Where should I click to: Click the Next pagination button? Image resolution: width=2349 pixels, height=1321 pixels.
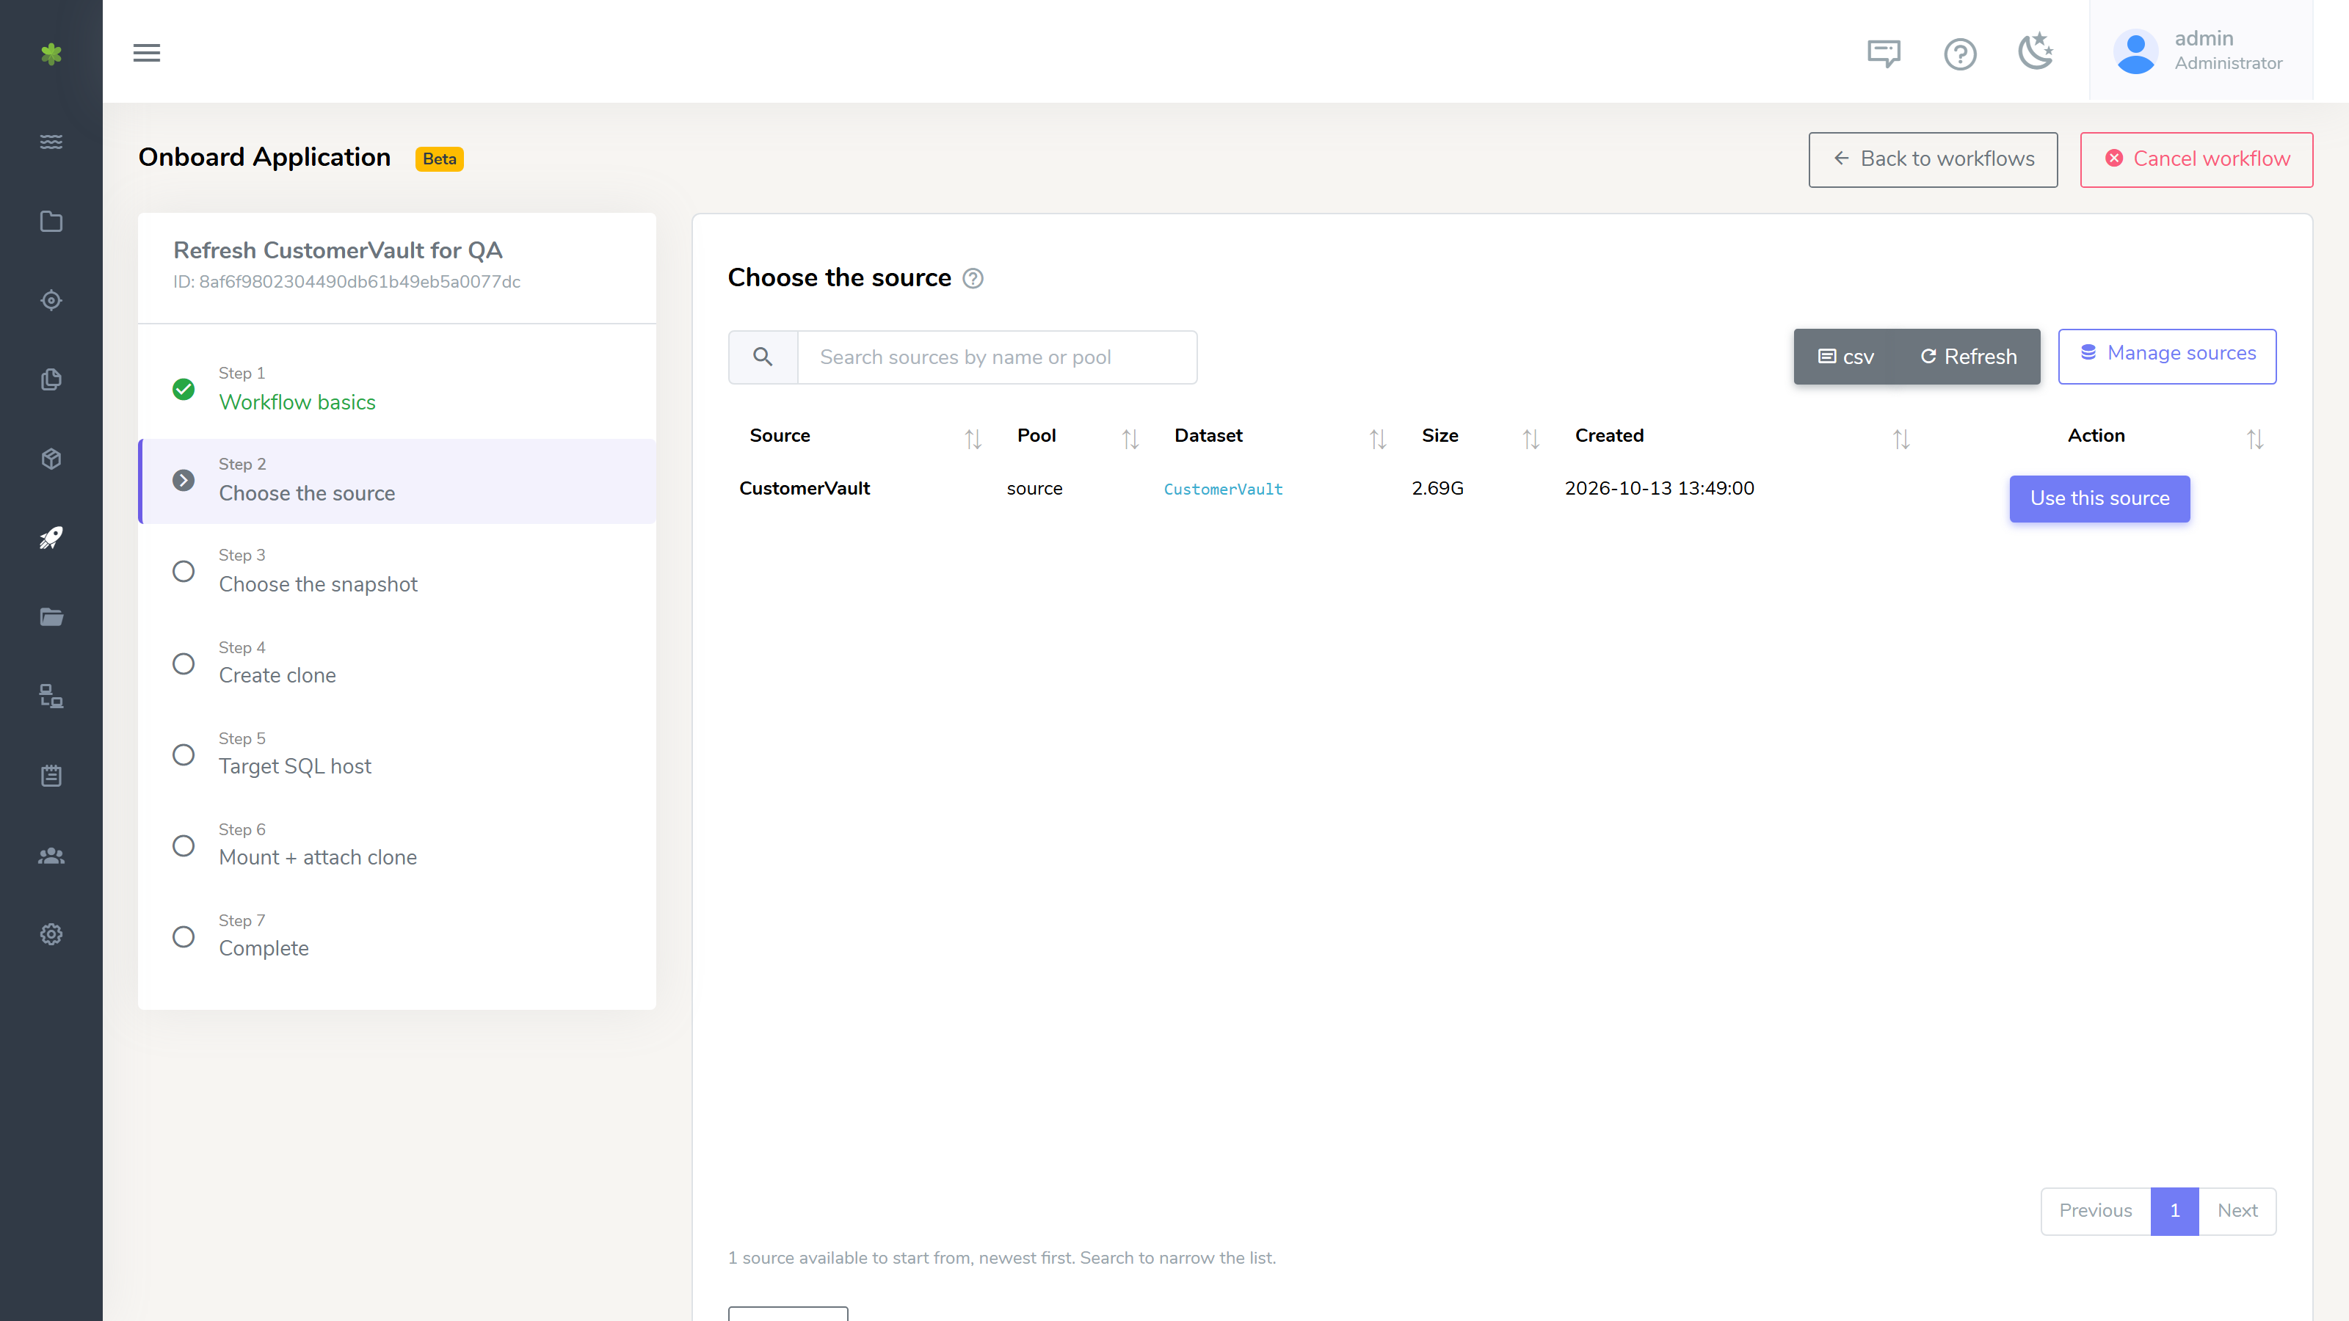point(2237,1211)
